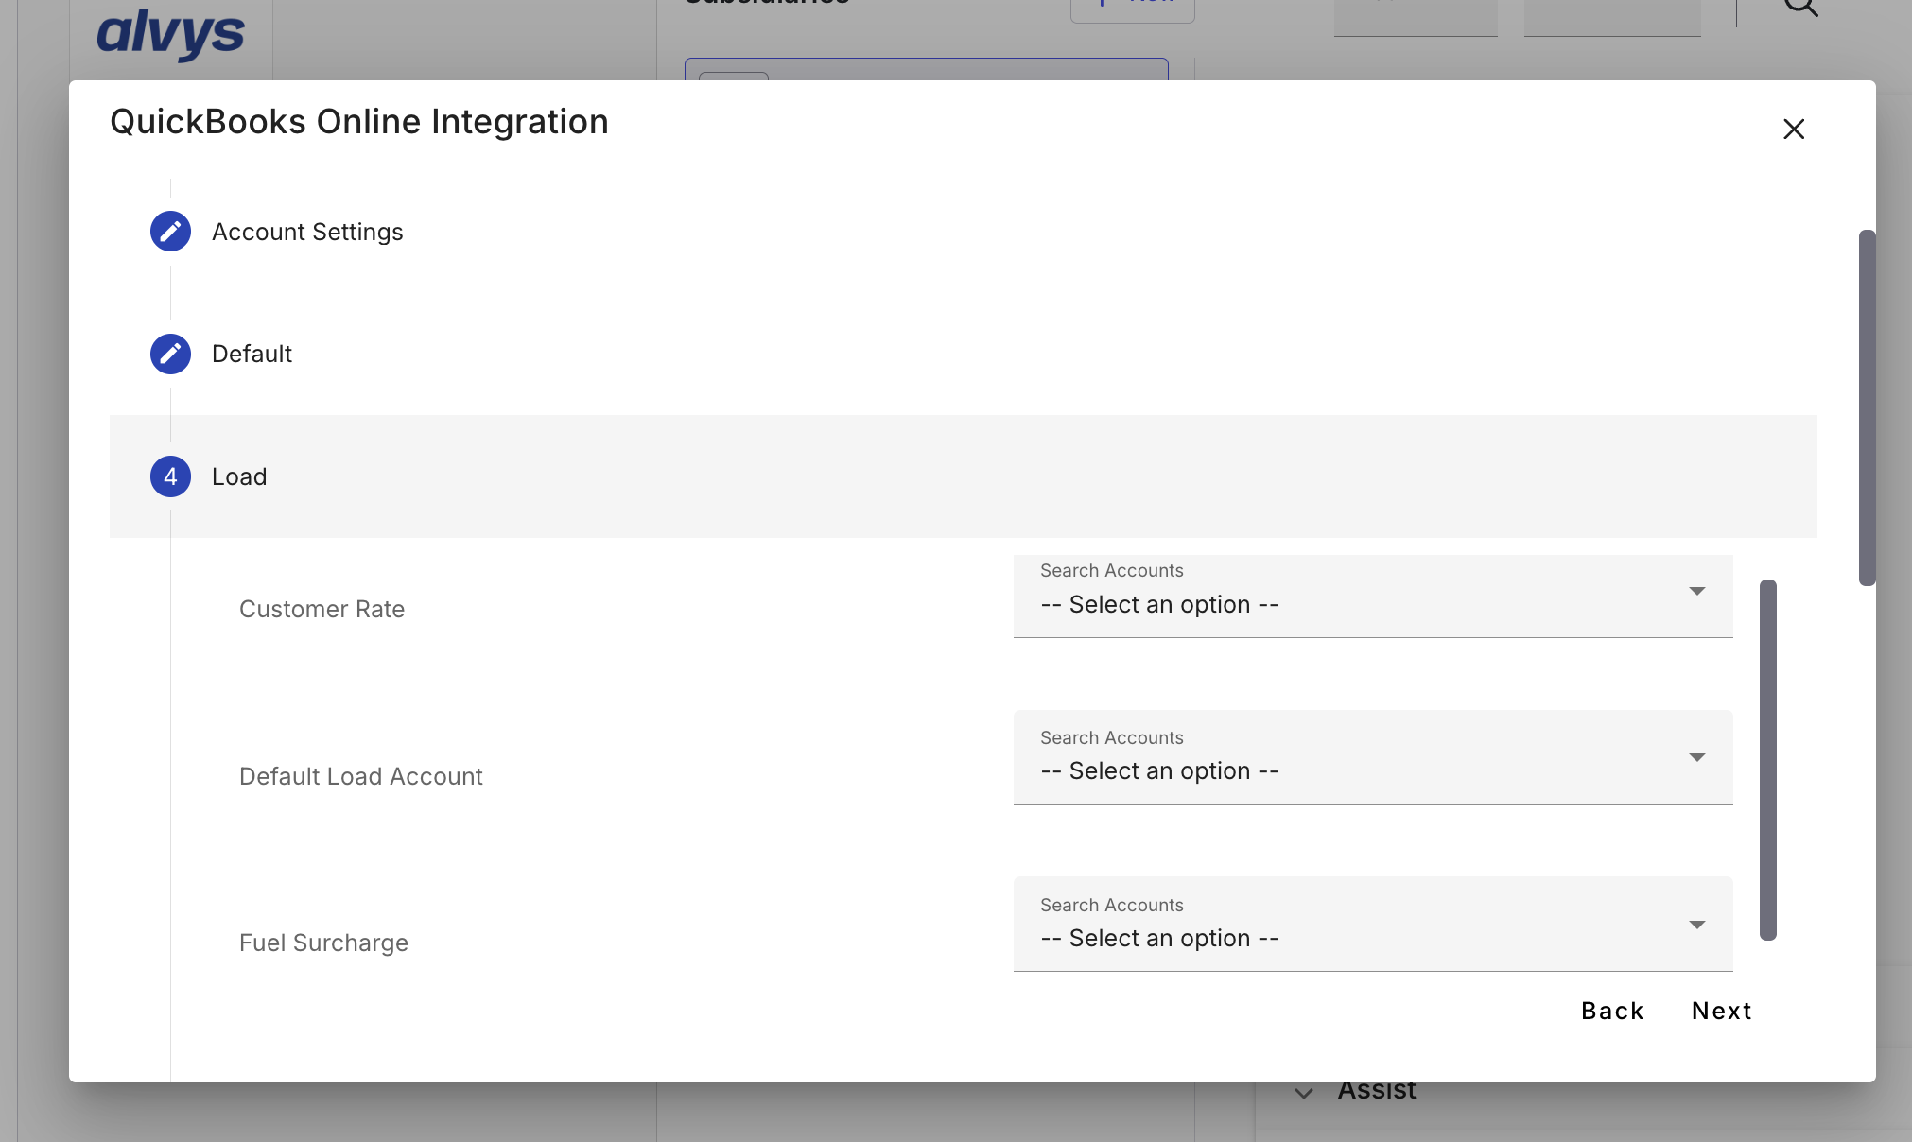The width and height of the screenshot is (1912, 1142).
Task: Click the Account Settings pencil icon
Action: point(170,232)
